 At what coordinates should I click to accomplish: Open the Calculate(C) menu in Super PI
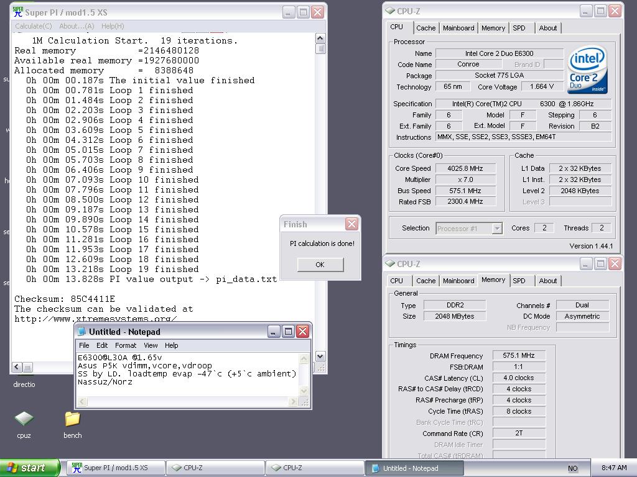click(34, 26)
